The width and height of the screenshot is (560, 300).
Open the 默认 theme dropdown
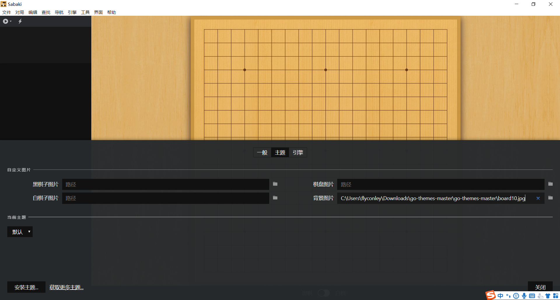pos(20,232)
